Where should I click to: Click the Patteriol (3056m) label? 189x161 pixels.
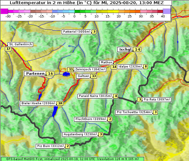coord(77,32)
